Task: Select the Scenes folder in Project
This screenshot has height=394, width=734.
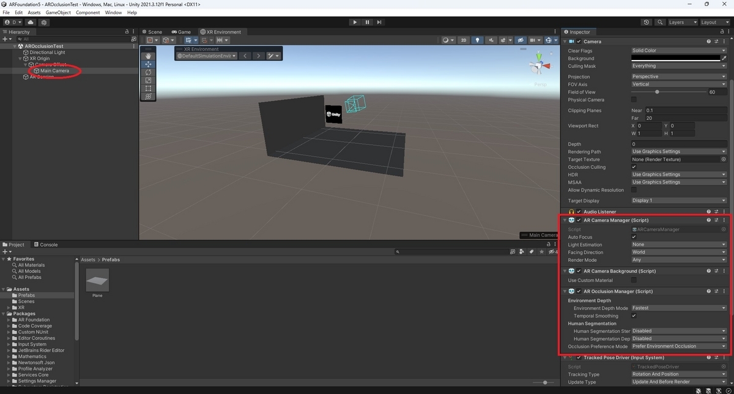Action: coord(26,302)
